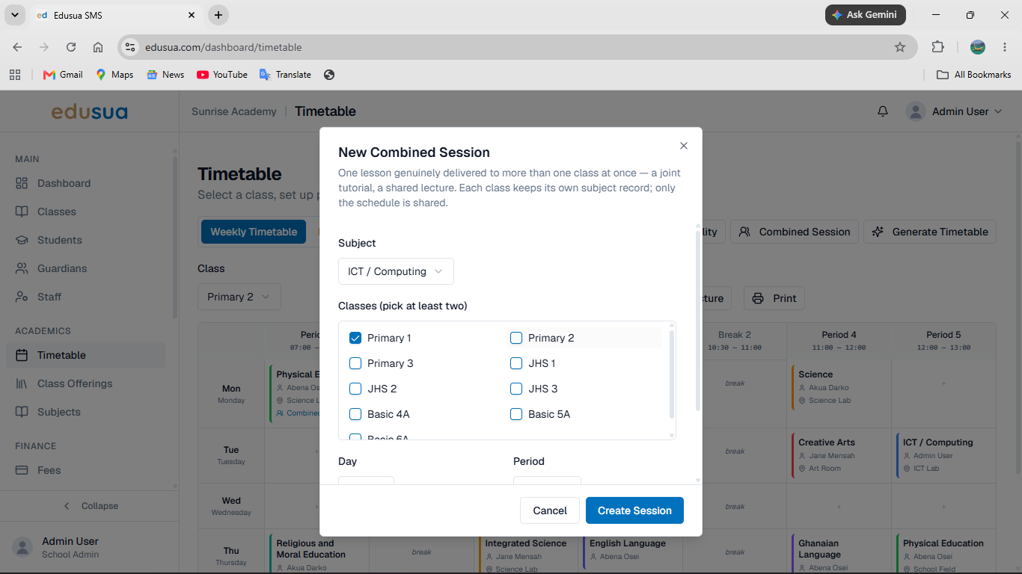Click the Fees sidebar icon
Viewport: 1022px width, 574px height.
(22, 470)
